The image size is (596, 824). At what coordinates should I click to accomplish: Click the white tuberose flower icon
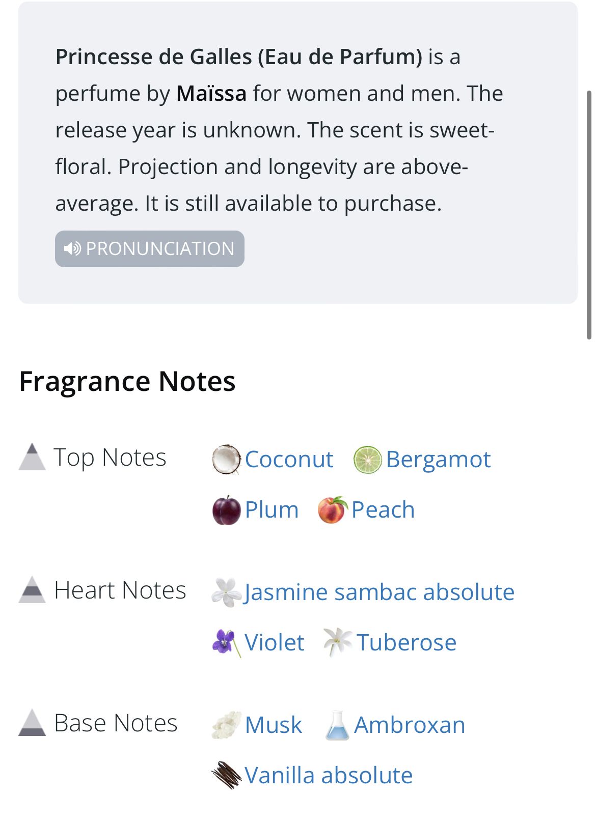click(338, 642)
